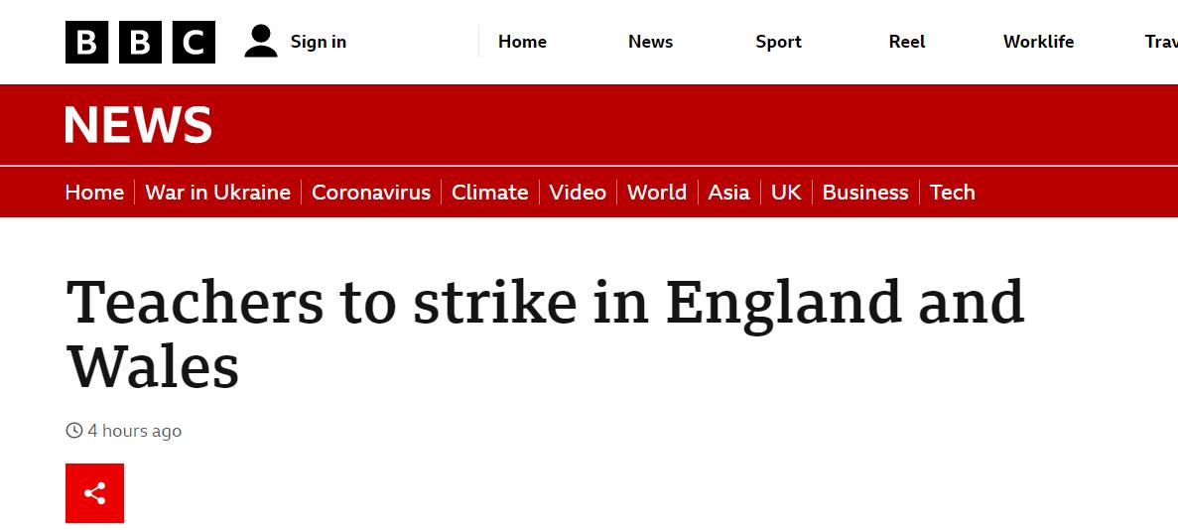Open Reel in the top navigation
Screen dimensions: 1178x530
(x=907, y=42)
